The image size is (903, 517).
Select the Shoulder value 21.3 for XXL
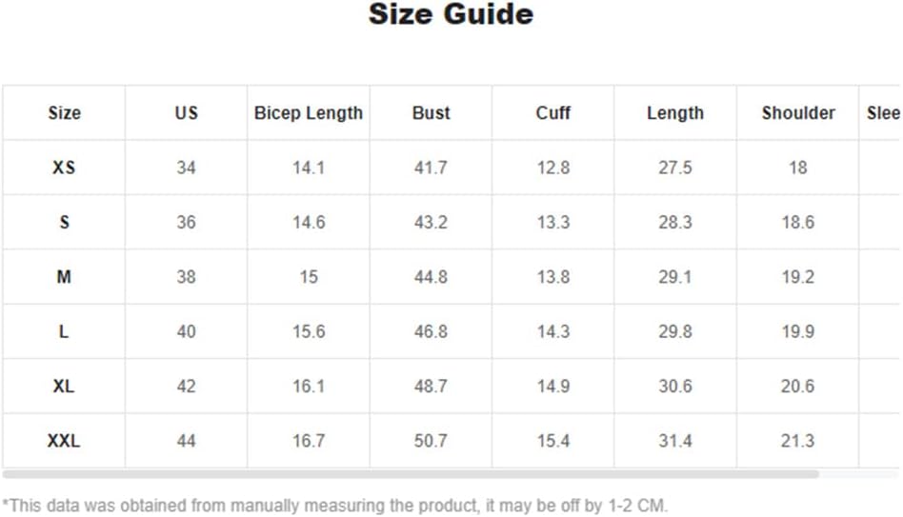click(x=798, y=441)
